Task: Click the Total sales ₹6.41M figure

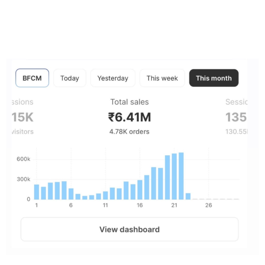Action: pyautogui.click(x=129, y=117)
